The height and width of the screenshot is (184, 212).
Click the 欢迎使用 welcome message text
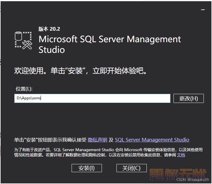coord(80,71)
